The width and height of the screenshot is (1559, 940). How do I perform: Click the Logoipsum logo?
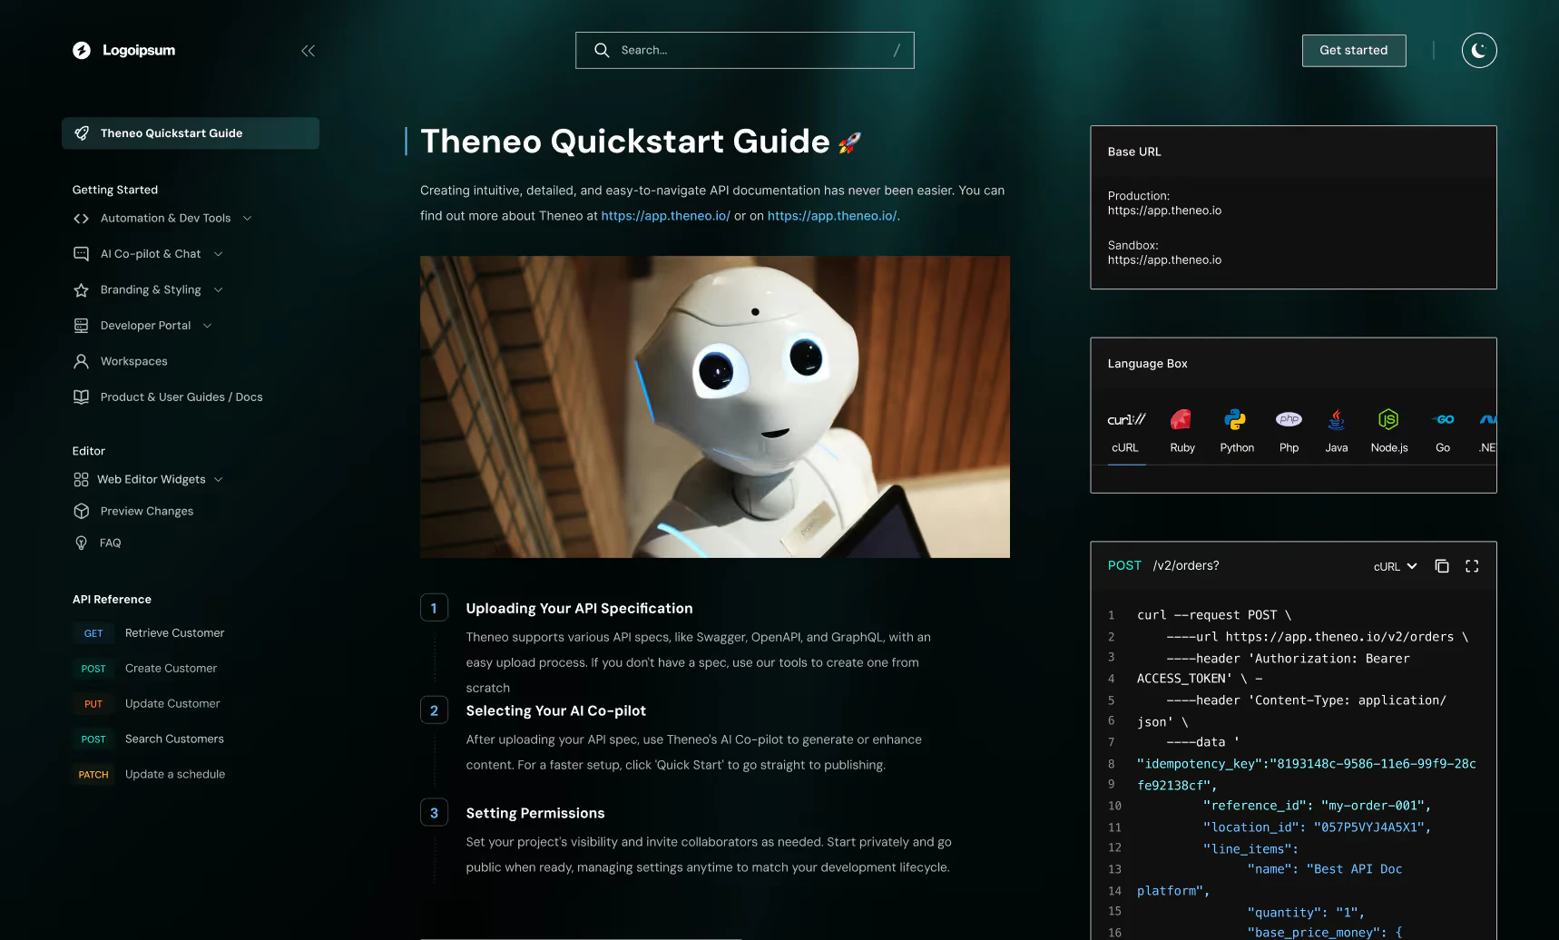pyautogui.click(x=123, y=50)
